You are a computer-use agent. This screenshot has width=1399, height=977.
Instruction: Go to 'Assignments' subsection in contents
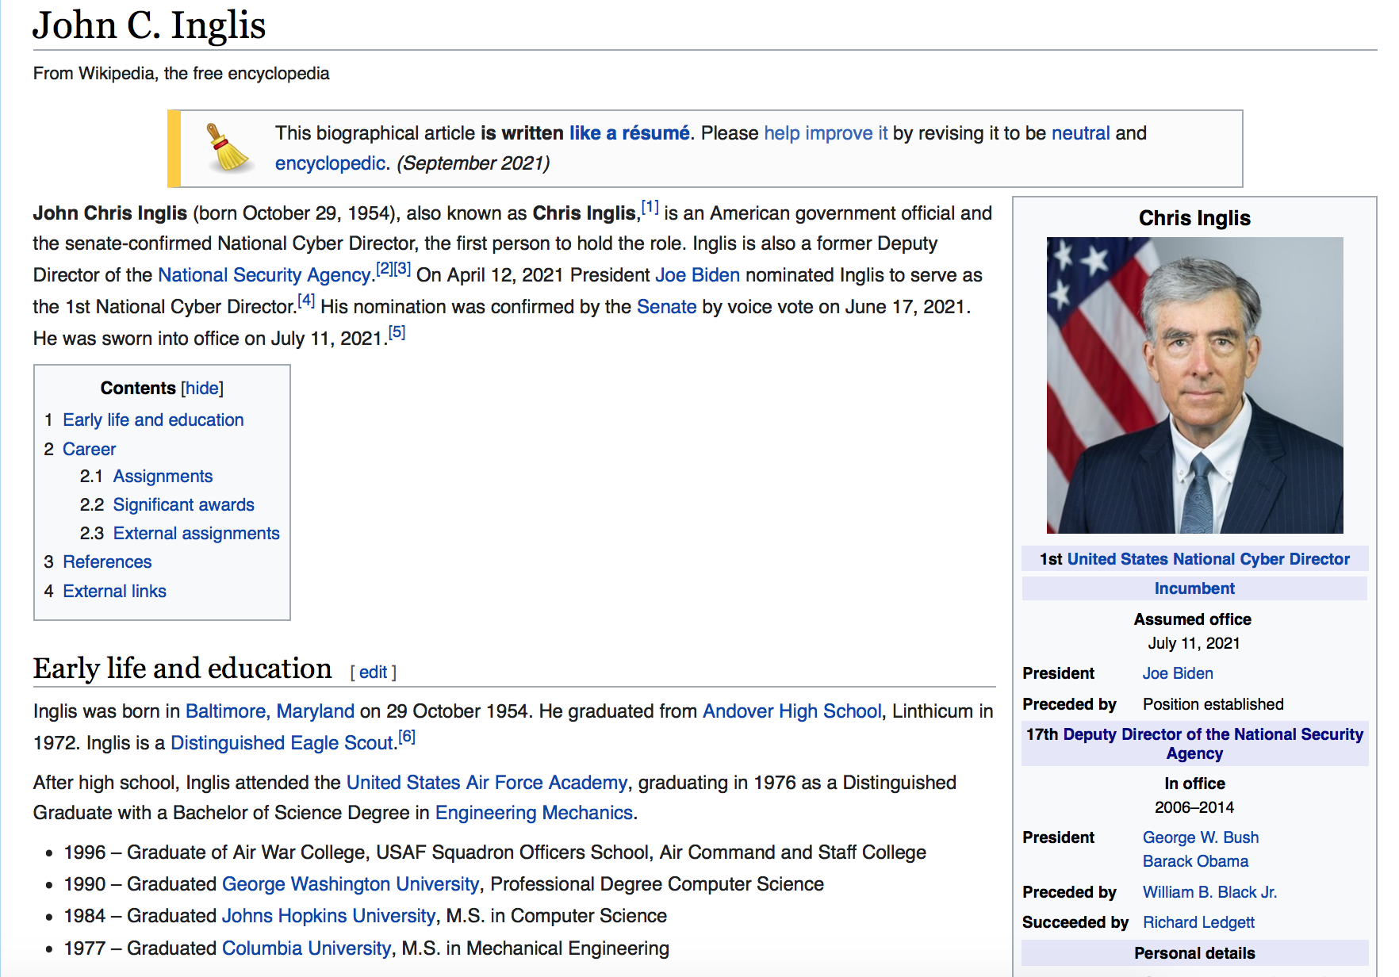click(163, 477)
